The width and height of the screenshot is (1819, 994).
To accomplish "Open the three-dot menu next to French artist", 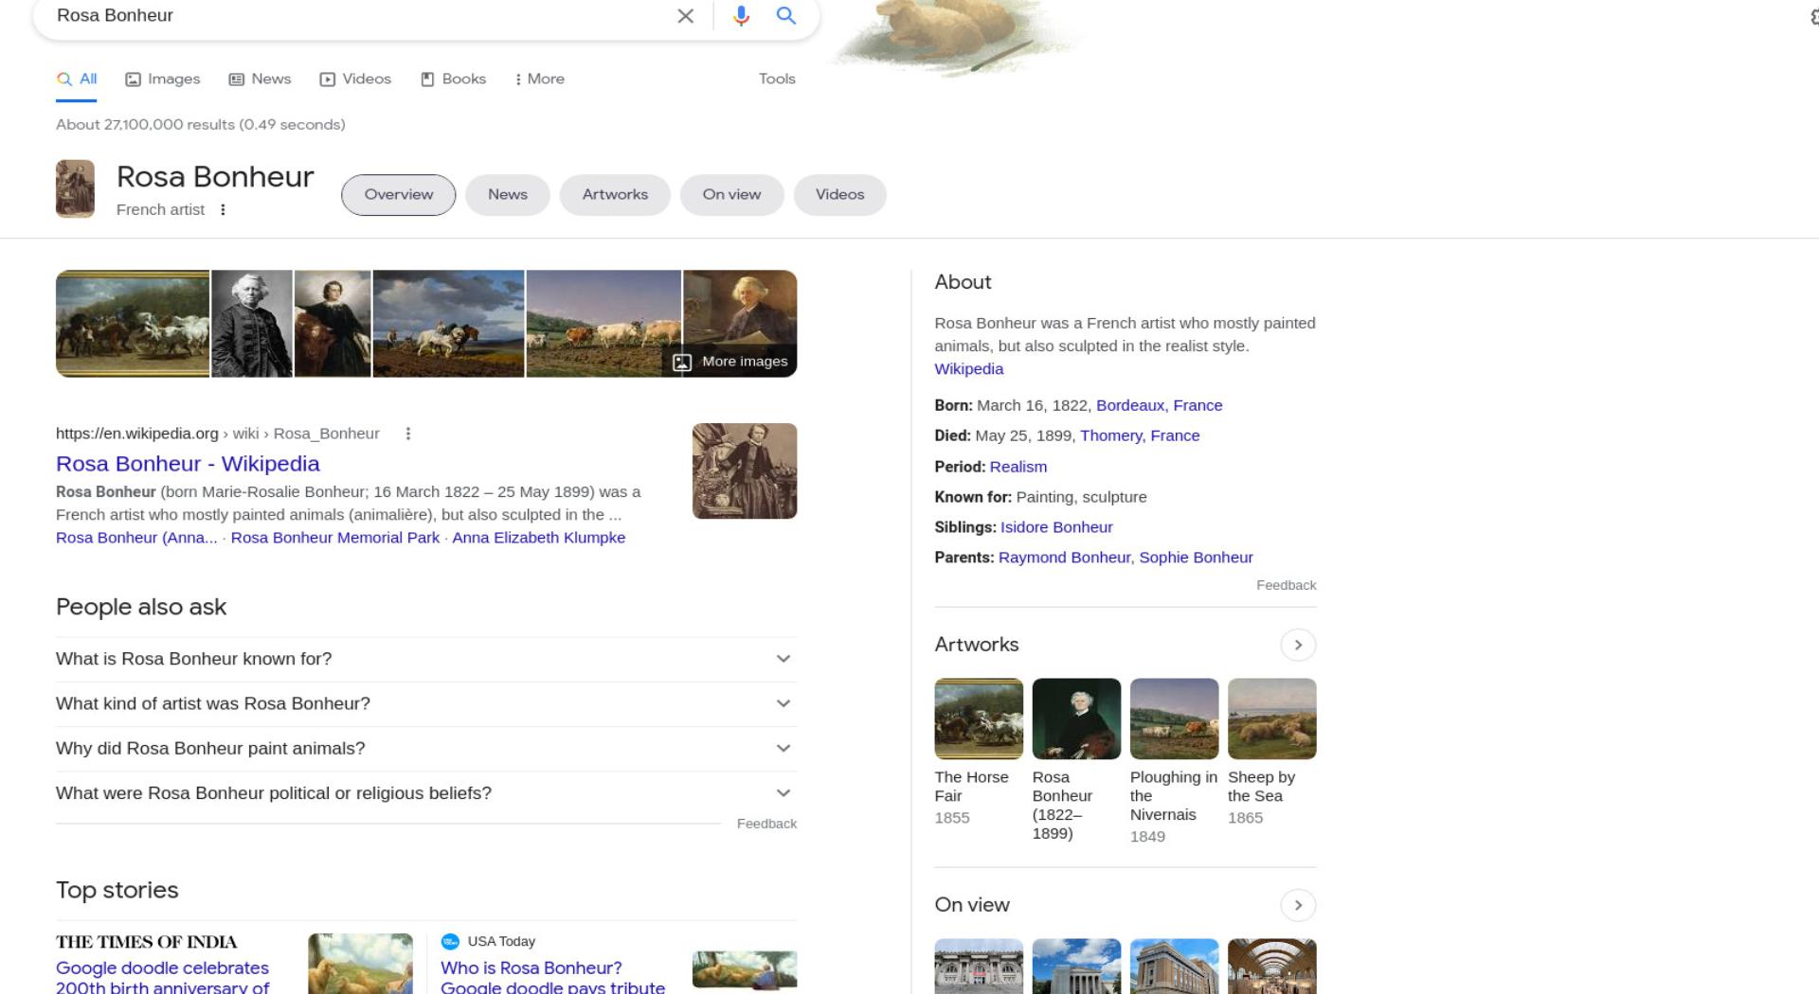I will click(223, 210).
